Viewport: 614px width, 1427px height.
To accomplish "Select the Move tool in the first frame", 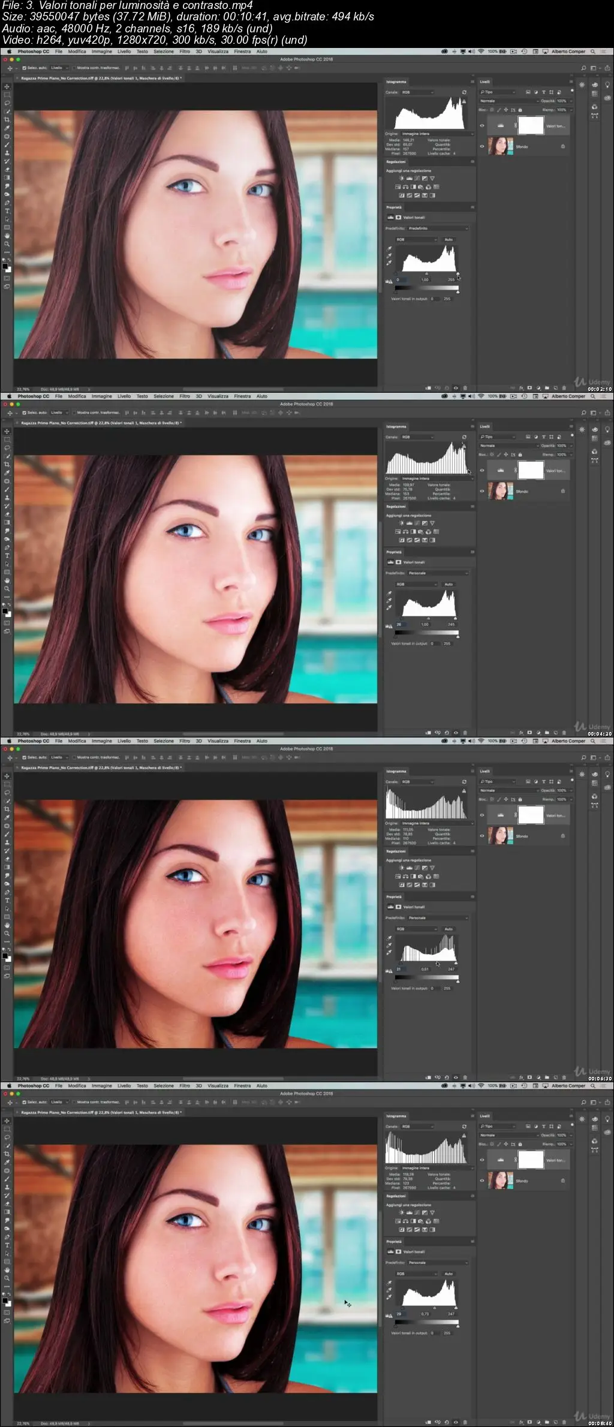I will (7, 86).
